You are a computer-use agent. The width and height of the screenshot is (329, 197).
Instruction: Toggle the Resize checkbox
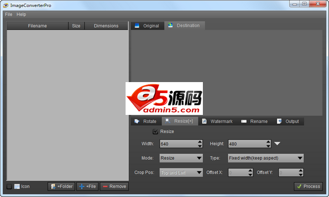click(x=155, y=132)
